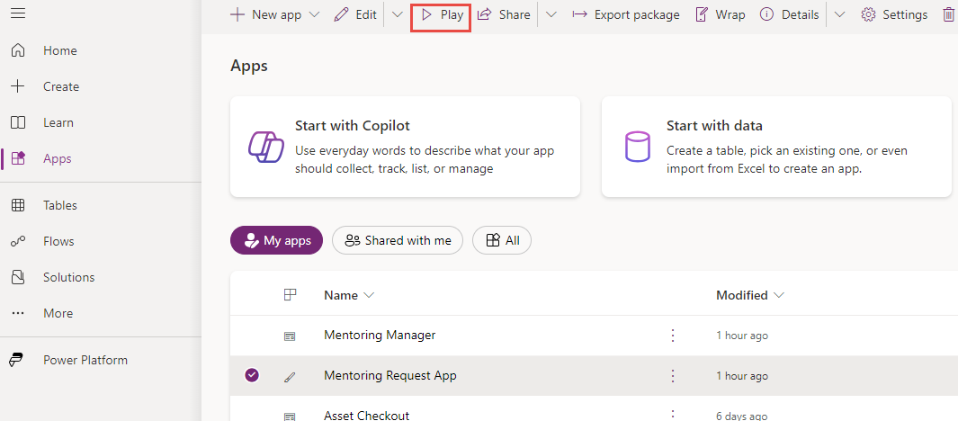Viewport: 958px width, 421px height.
Task: Expand the dropdown arrow beside Edit
Action: coord(398,15)
